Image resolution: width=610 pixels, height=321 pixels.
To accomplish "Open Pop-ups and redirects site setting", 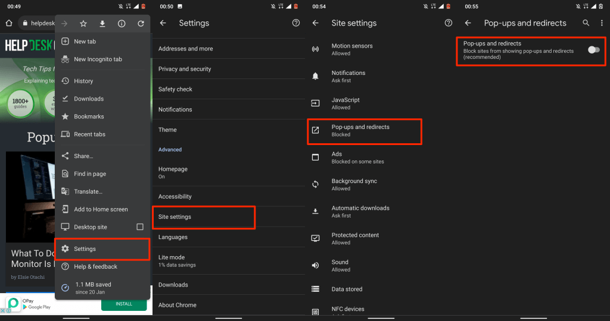I will click(x=360, y=131).
